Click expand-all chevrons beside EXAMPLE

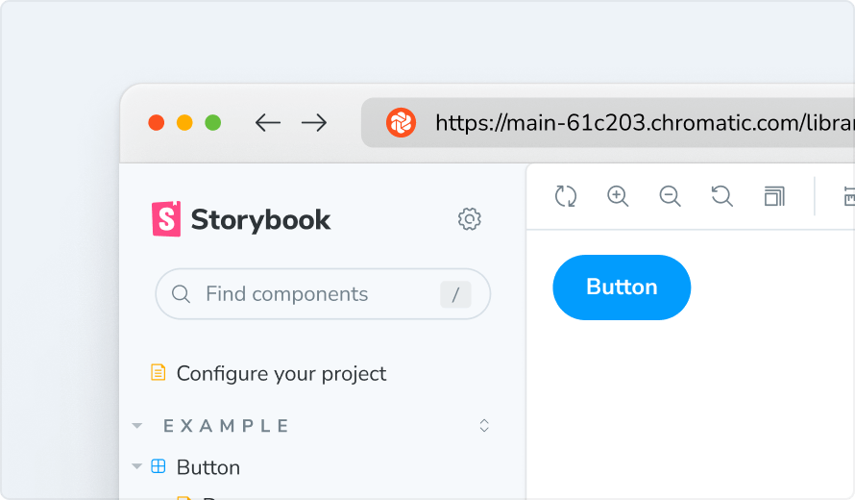click(x=484, y=426)
